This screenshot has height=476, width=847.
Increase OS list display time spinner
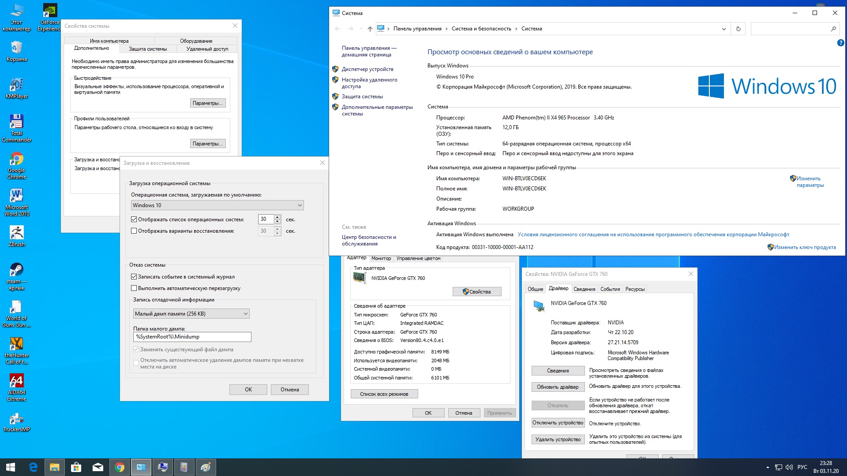[x=277, y=217]
